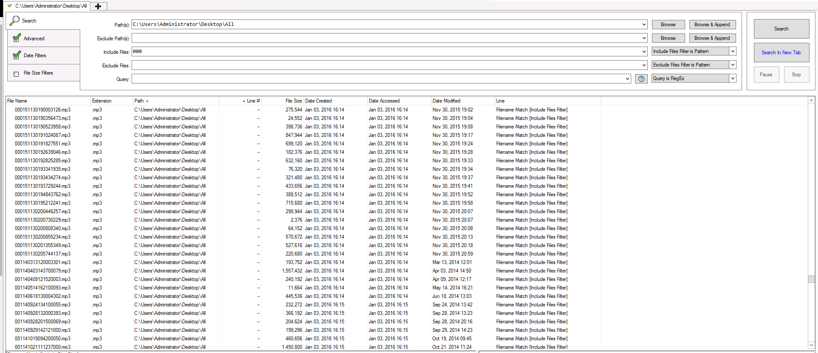
Task: Open Include Files Filter is Pattern dropdown
Action: pos(732,51)
